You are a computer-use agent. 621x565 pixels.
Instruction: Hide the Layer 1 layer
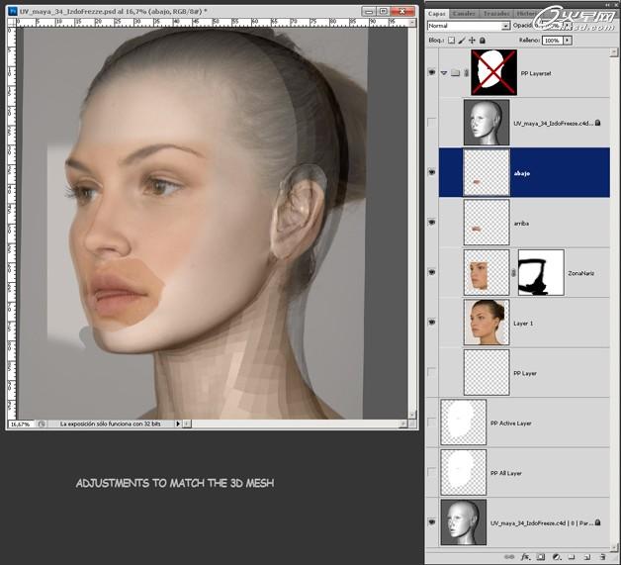pyautogui.click(x=431, y=323)
